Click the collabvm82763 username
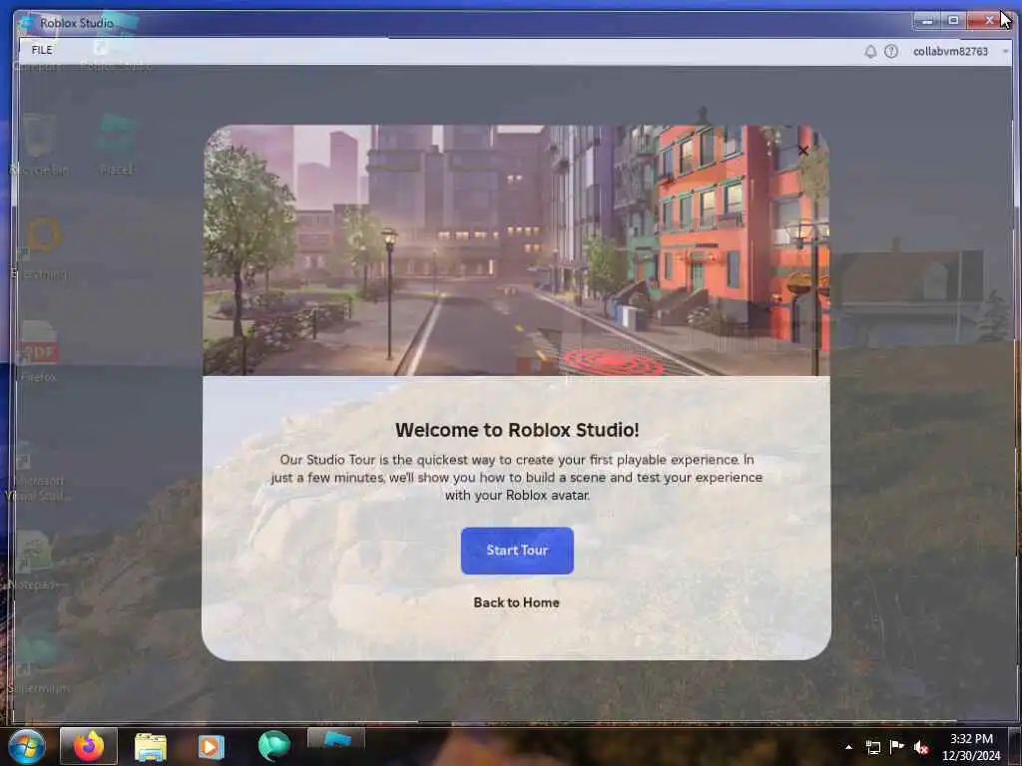 [x=950, y=52]
